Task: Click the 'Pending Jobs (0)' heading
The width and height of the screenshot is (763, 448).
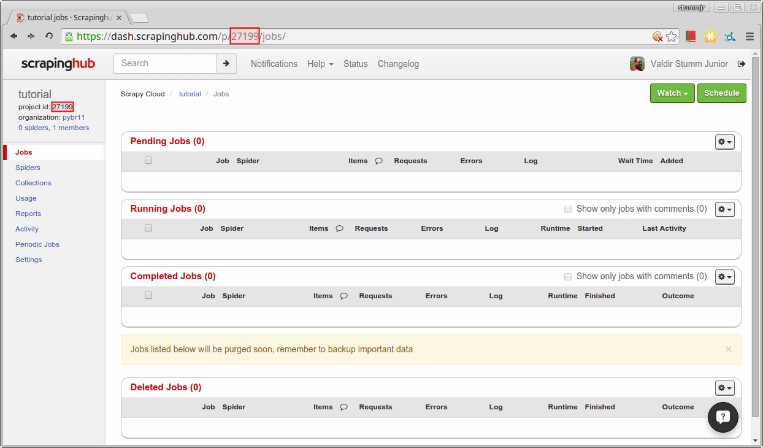Action: 167,141
